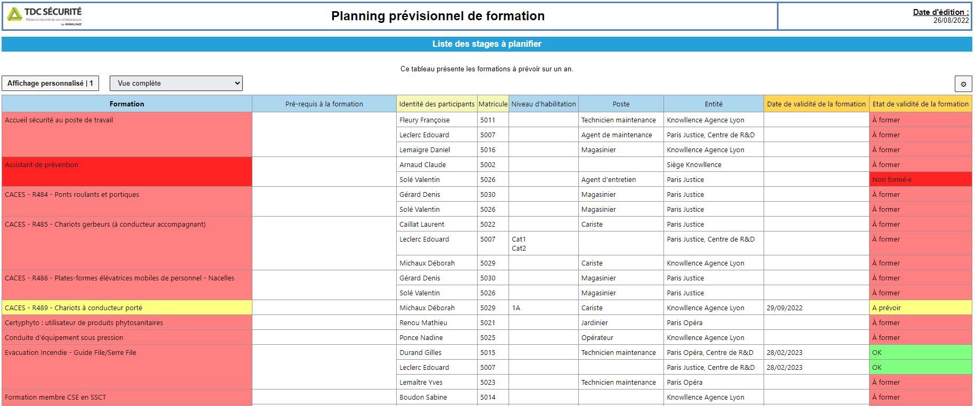Select the Assistant de prévention formation cell
Viewport: 975px width, 406px height.
[127, 172]
